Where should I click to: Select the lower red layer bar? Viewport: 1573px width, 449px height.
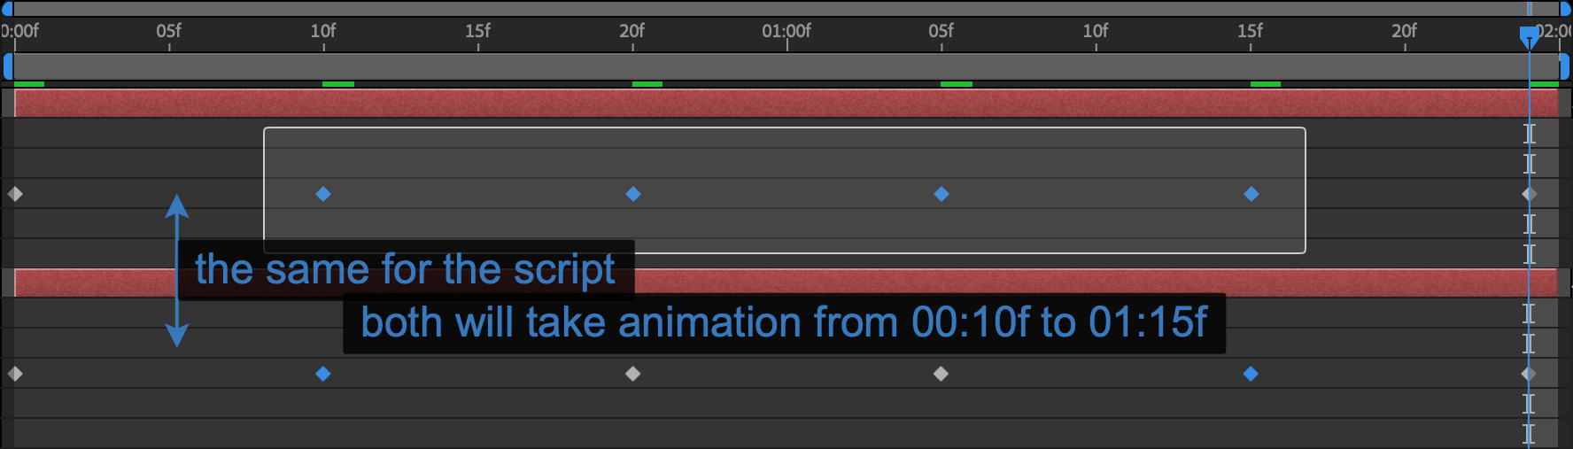786,283
